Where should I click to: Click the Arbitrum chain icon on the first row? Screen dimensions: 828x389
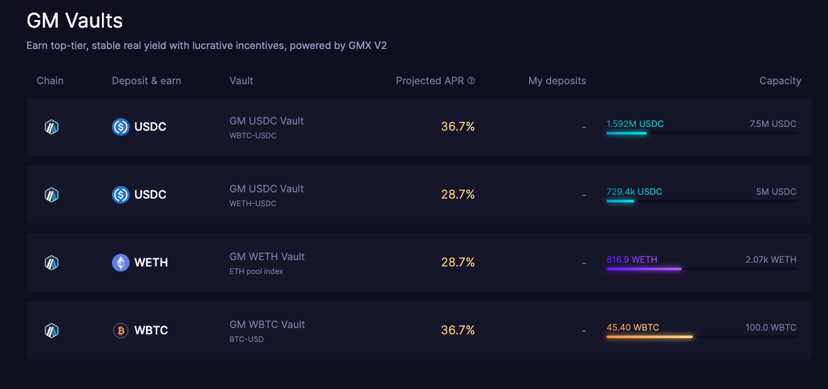(52, 126)
